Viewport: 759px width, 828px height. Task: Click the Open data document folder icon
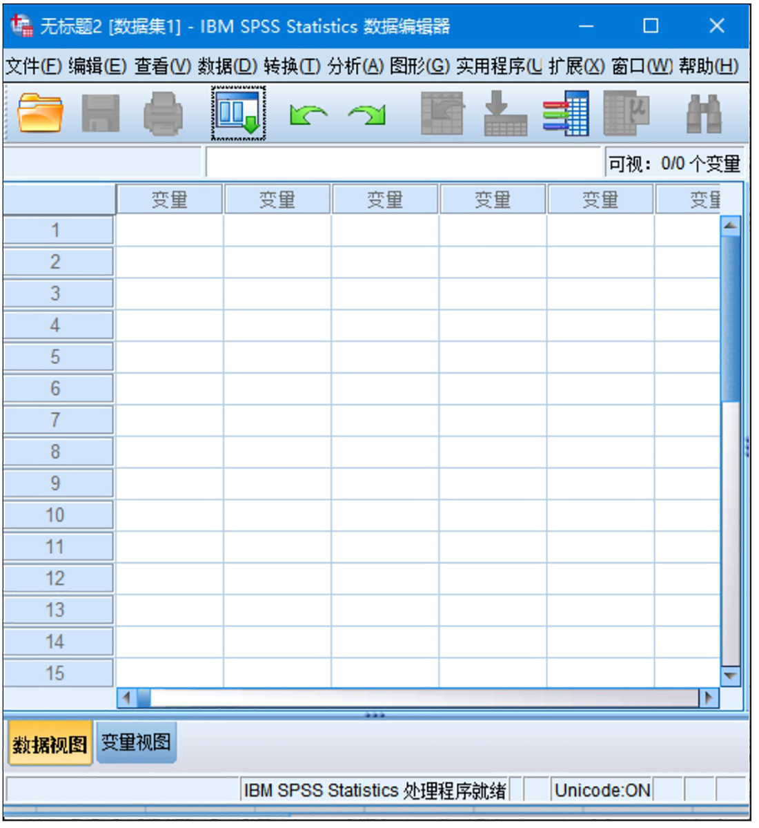pyautogui.click(x=40, y=114)
